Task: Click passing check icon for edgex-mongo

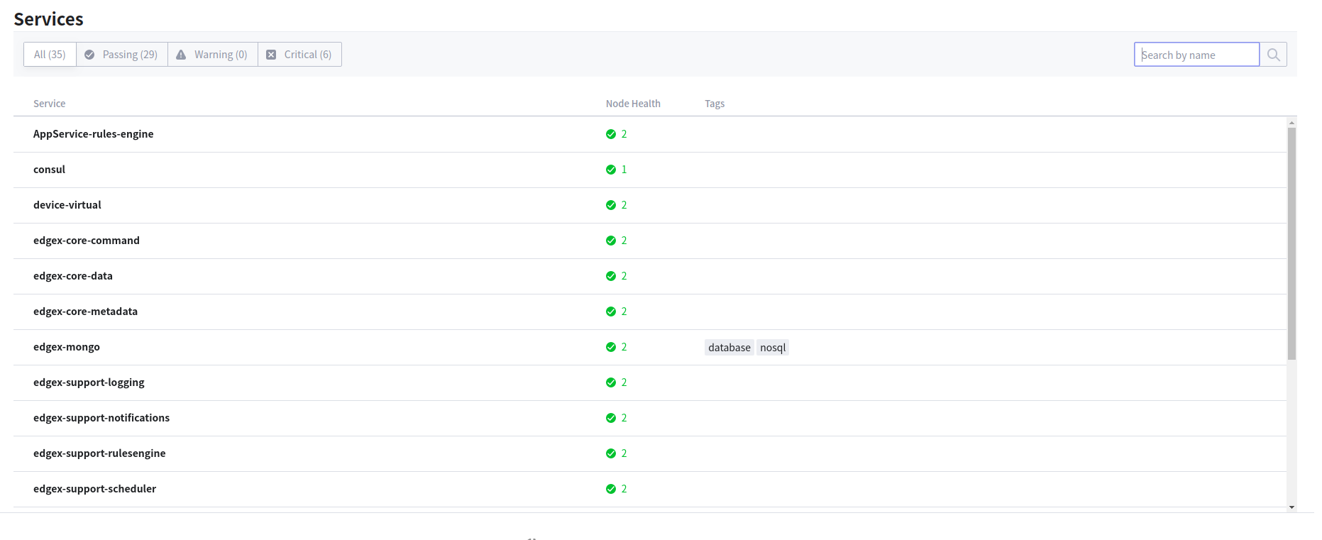Action: [x=610, y=347]
